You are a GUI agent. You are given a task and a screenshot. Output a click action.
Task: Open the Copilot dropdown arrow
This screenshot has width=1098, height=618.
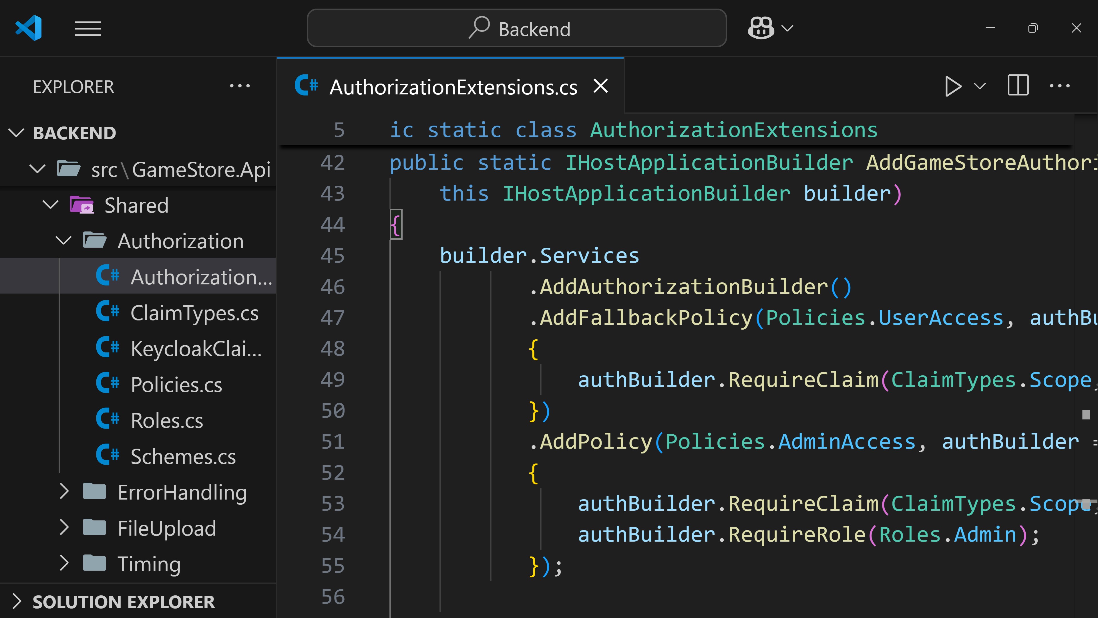click(x=787, y=29)
